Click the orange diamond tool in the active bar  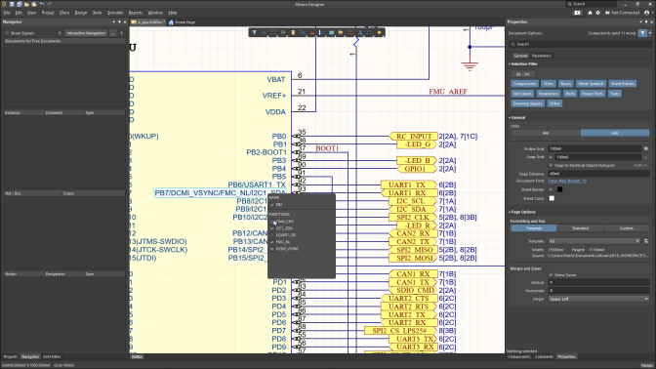379,32
